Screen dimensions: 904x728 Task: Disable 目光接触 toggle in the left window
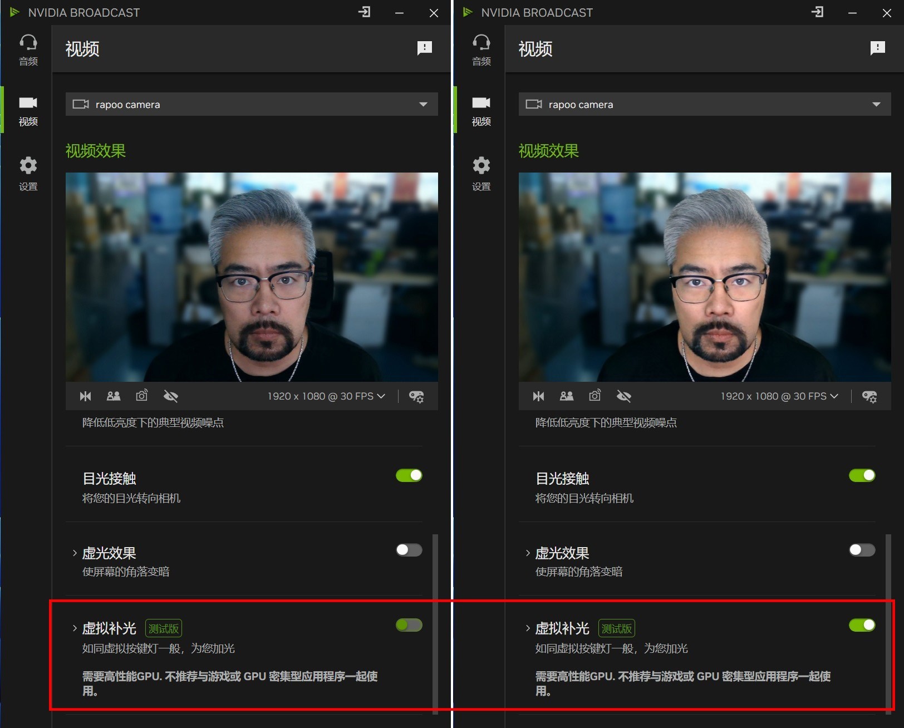click(x=409, y=475)
